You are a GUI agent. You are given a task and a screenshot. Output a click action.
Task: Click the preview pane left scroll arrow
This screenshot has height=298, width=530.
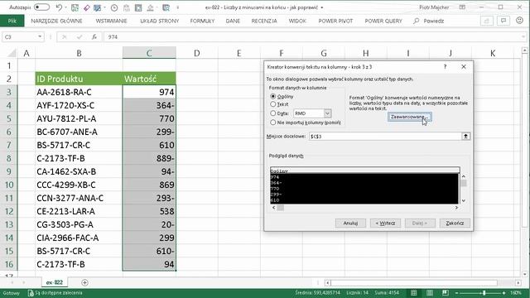(274, 208)
